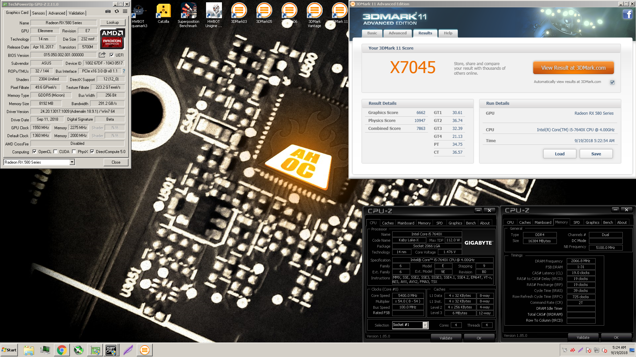Click View Result at 3DMark.com button
Viewport: 636px width, 357px height.
(x=573, y=68)
